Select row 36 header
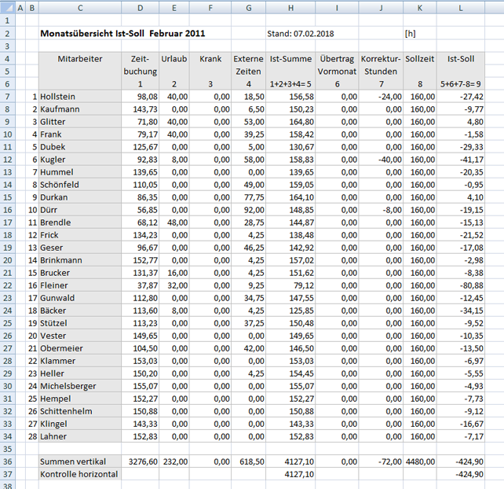The height and width of the screenshot is (489, 504). coord(7,461)
